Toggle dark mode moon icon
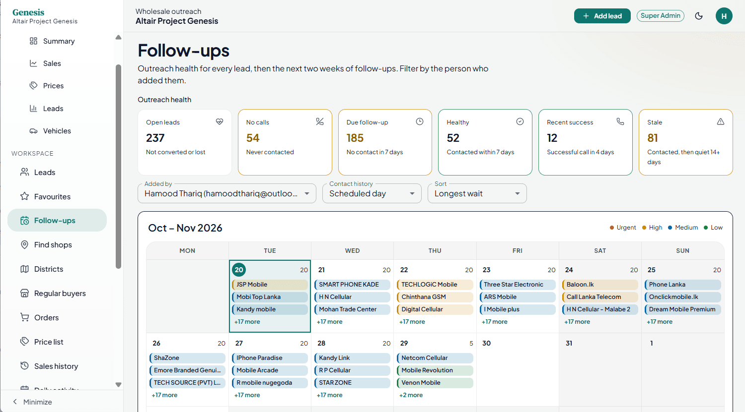 click(x=699, y=16)
